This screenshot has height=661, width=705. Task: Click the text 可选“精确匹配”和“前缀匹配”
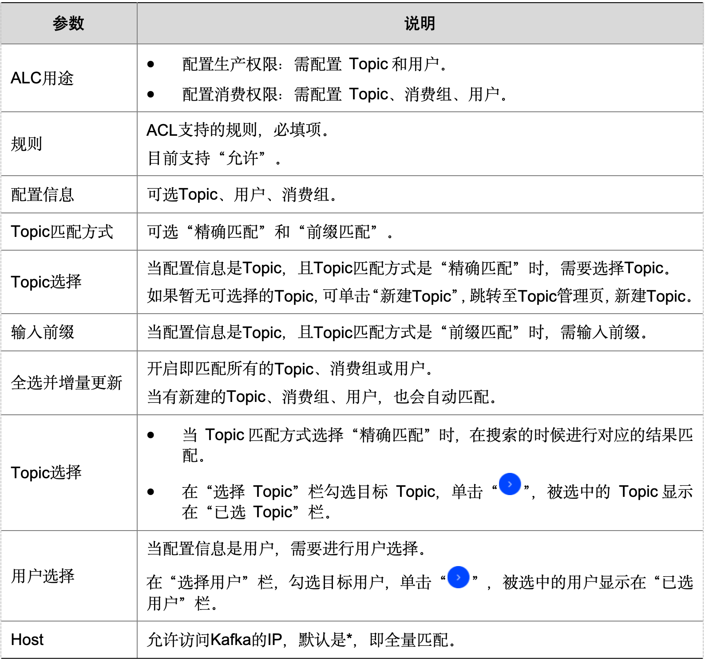tap(270, 232)
